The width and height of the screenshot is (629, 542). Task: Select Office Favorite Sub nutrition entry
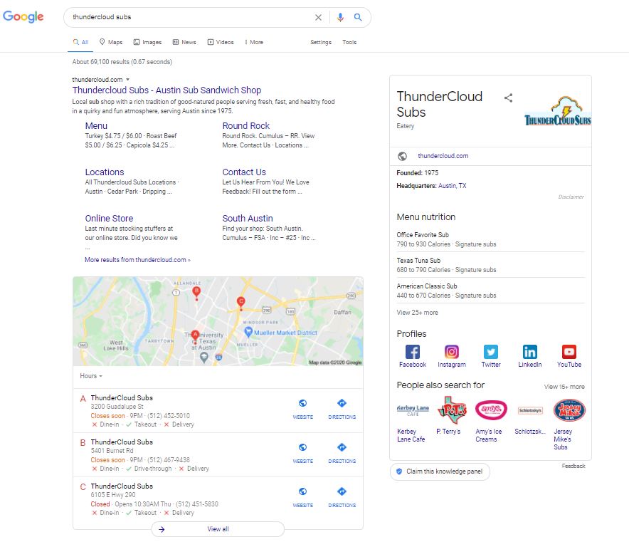[490, 239]
